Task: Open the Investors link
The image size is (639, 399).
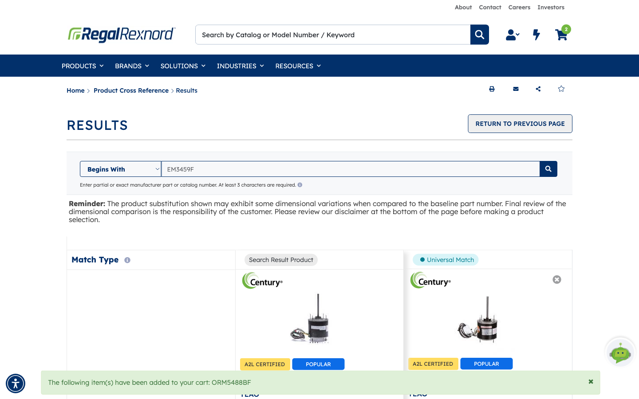Action: [551, 8]
